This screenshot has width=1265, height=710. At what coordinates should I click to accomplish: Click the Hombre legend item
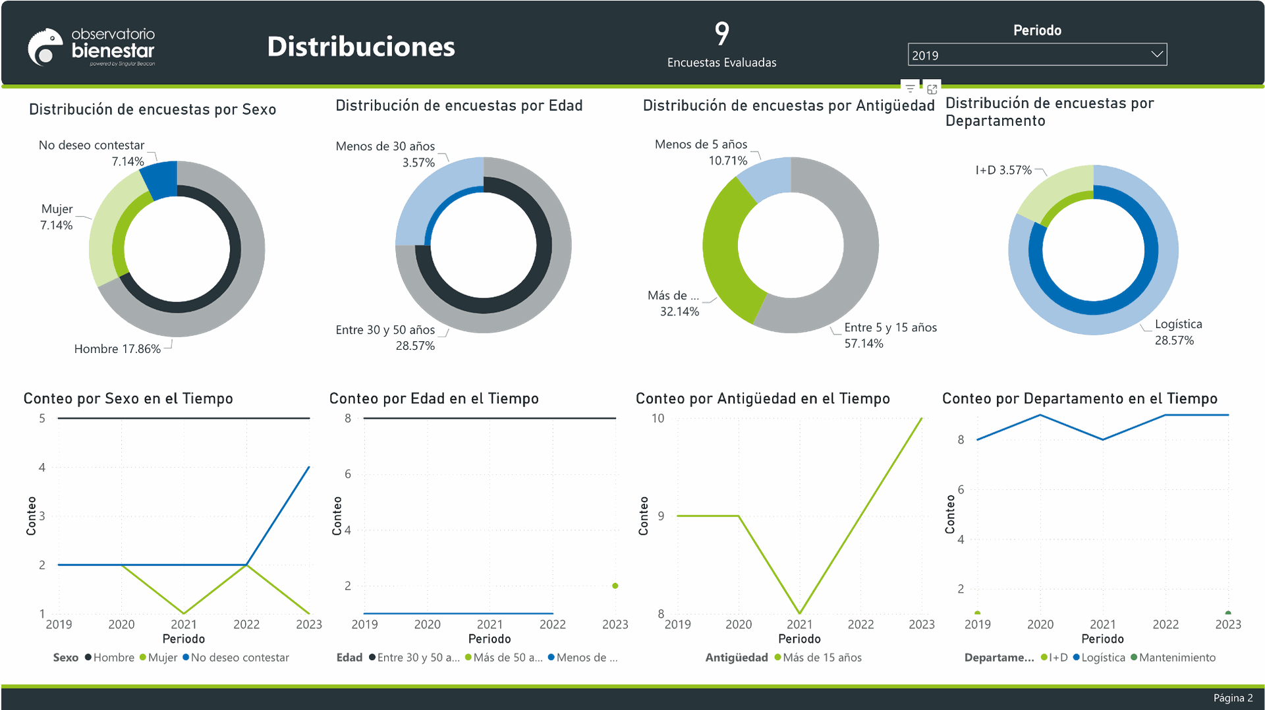(109, 657)
